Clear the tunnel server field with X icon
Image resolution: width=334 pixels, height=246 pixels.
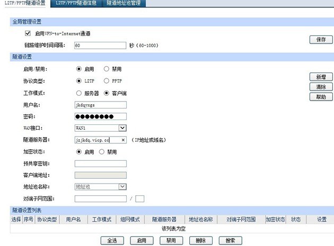123,140
